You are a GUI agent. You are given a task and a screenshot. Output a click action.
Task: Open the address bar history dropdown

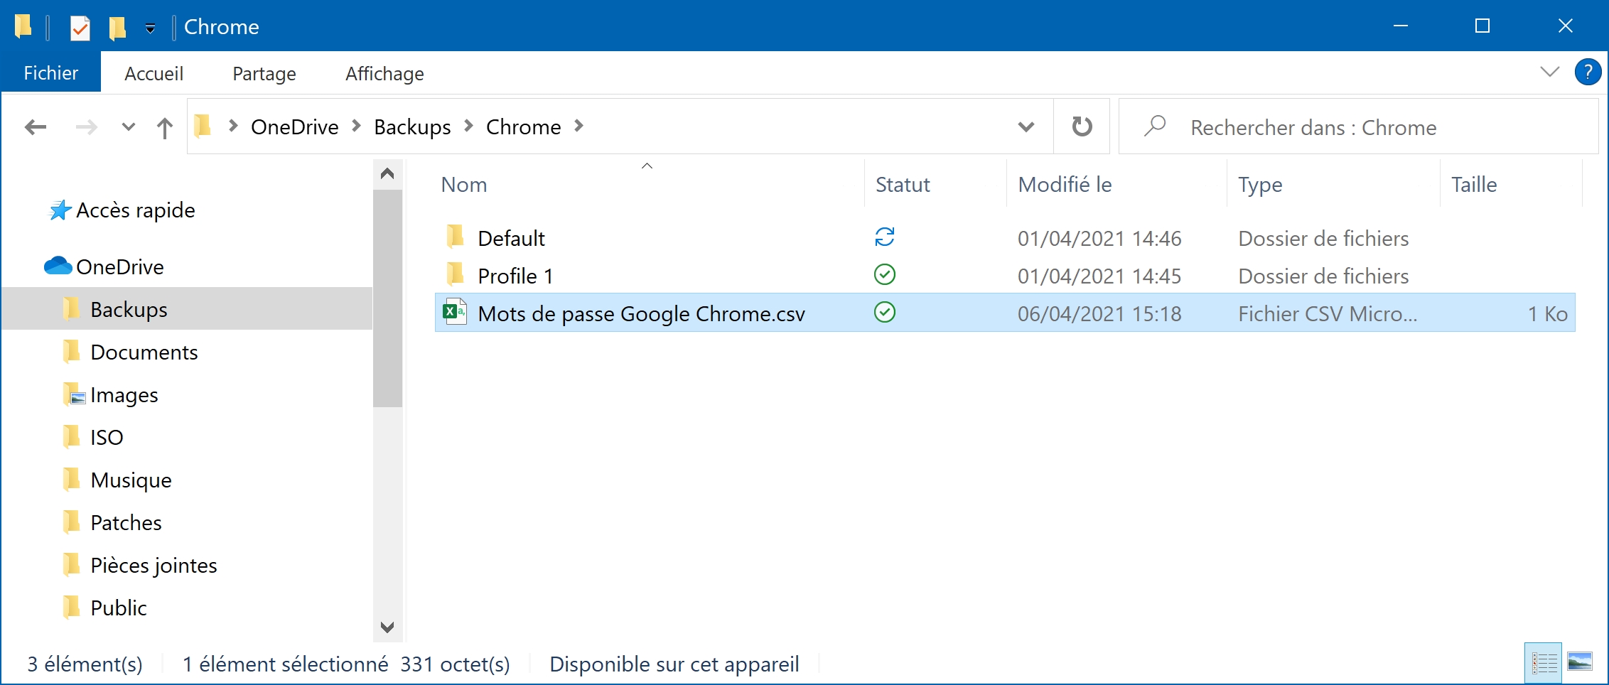pyautogui.click(x=1026, y=127)
